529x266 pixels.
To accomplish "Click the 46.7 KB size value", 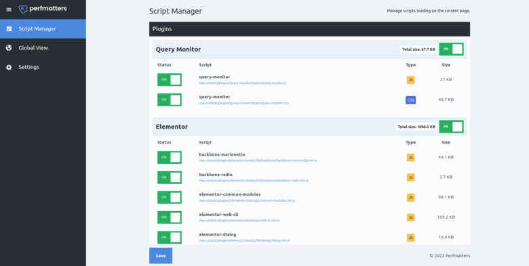I will [x=446, y=99].
